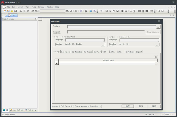This screenshot has width=177, height=117.
Task: Click the align top layout icon
Action: point(114,11)
